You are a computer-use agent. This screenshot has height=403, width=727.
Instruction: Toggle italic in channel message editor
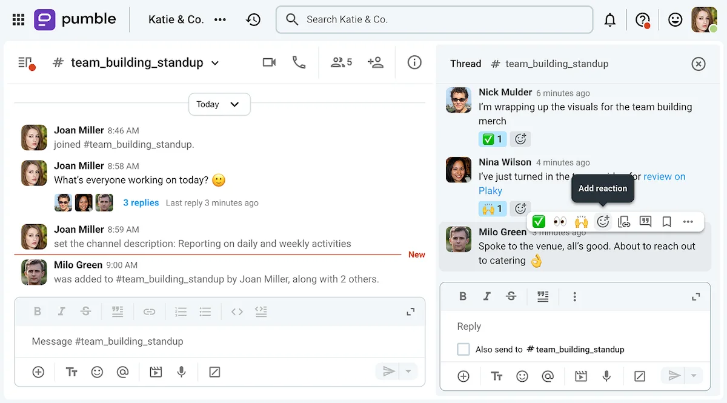point(61,311)
